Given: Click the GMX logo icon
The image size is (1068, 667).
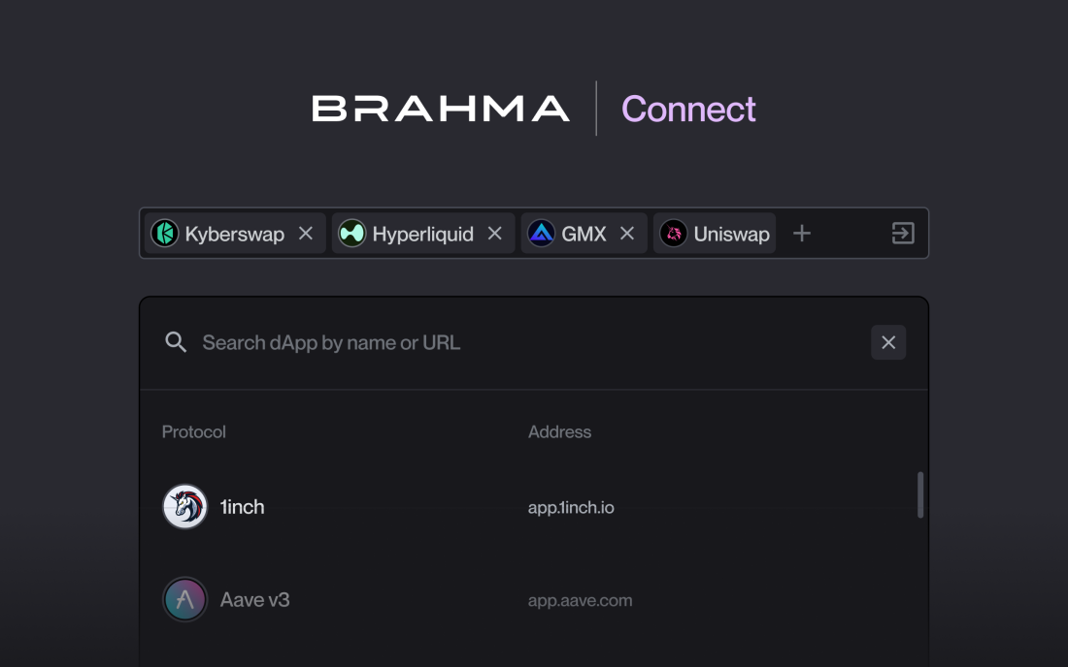Looking at the screenshot, I should [541, 234].
